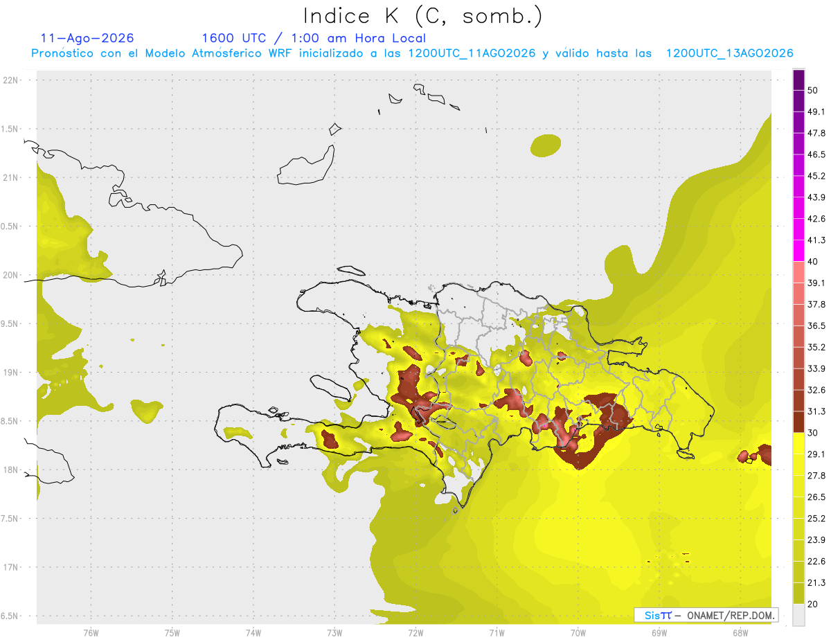Image resolution: width=831 pixels, height=642 pixels.
Task: Click the "35.2" color scale value
Action: point(816,347)
